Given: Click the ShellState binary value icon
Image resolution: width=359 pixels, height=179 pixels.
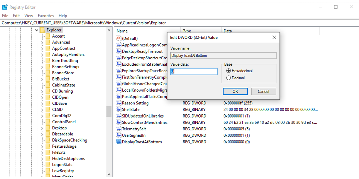Looking at the screenshot, I should point(118,109).
